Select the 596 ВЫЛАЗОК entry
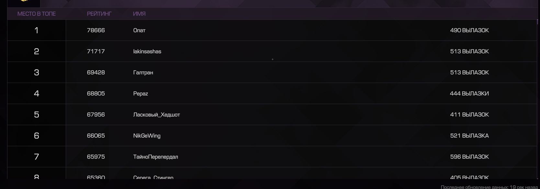 point(469,157)
